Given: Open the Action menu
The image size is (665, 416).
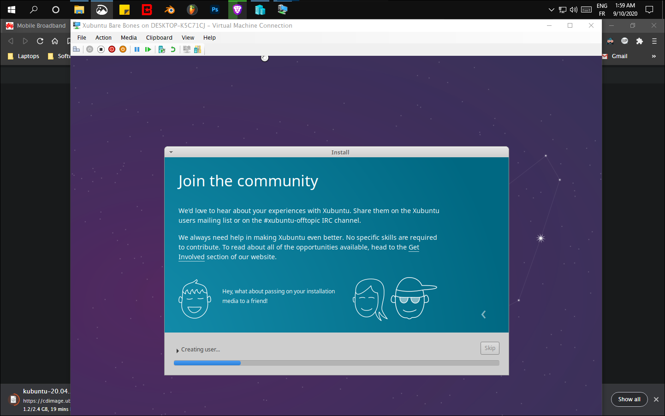Looking at the screenshot, I should [103, 38].
